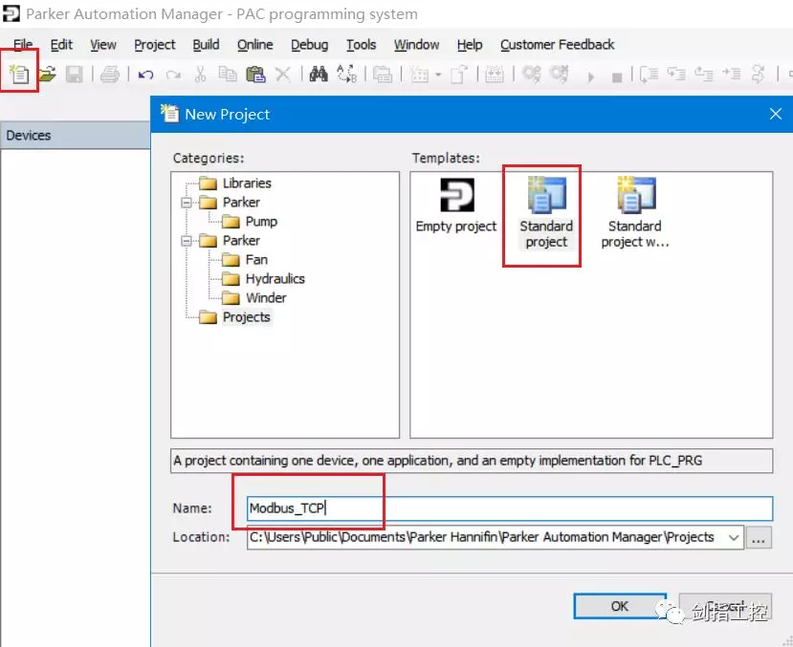Click the Save toolbar icon
793x647 pixels.
pyautogui.click(x=74, y=74)
